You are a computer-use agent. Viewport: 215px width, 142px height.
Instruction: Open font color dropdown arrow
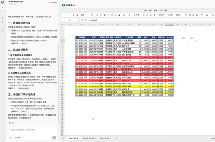point(121,15)
